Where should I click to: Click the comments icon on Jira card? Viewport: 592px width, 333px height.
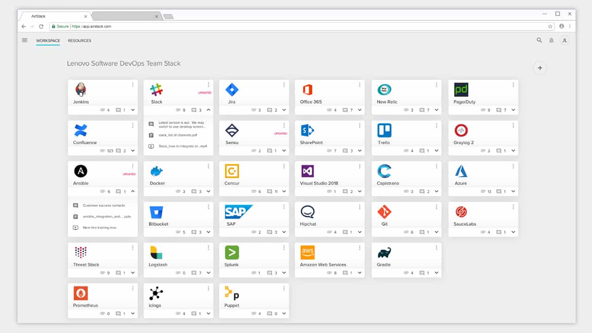[270, 110]
